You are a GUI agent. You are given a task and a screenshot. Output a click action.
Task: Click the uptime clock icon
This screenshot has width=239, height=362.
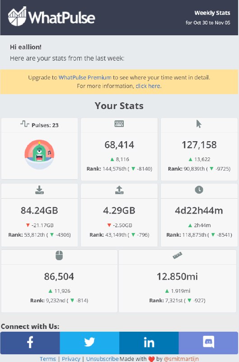coord(199,190)
